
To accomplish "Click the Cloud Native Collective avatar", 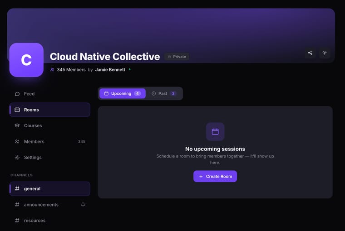I will pyautogui.click(x=26, y=60).
